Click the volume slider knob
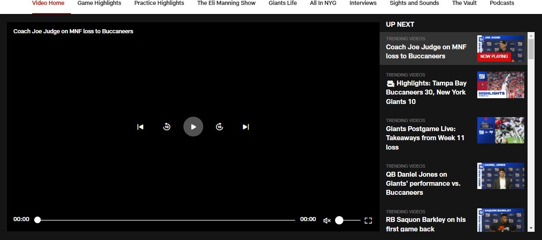The width and height of the screenshot is (542, 240). coord(339,220)
